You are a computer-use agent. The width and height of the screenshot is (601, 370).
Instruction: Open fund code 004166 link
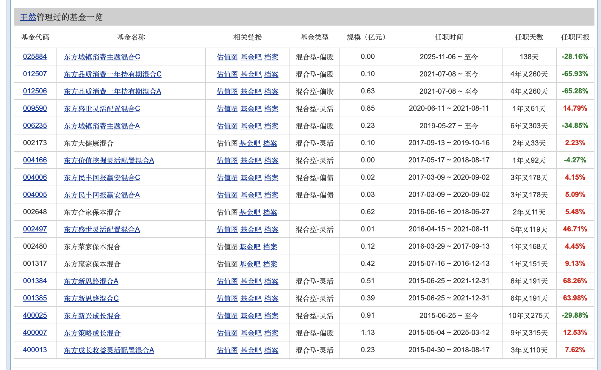(35, 160)
